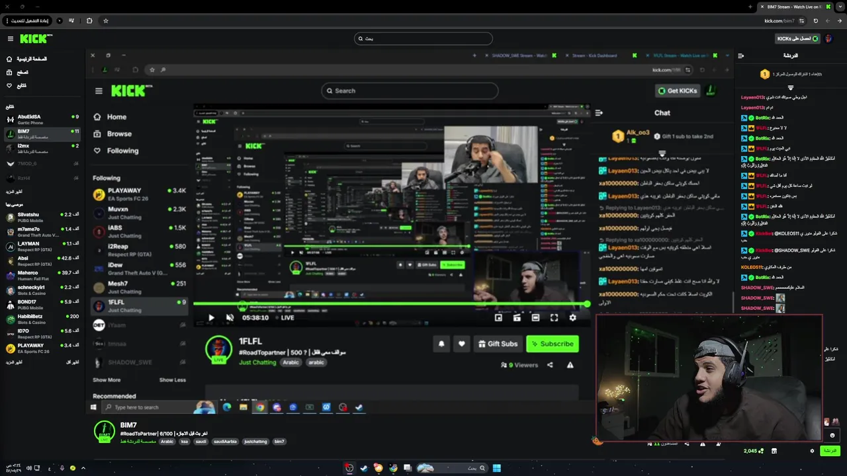The width and height of the screenshot is (847, 476).
Task: Open تصفح (Browse) in the left sidebar
Action: (x=18, y=72)
